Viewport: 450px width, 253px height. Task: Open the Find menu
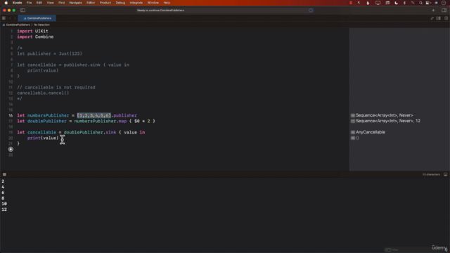tap(61, 3)
